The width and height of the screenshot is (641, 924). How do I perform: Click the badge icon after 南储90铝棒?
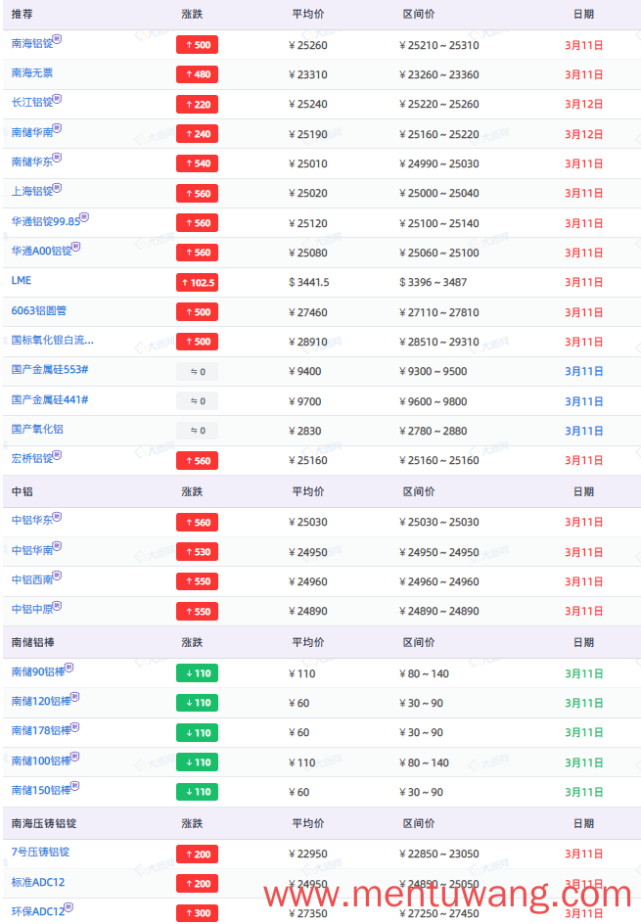69,668
